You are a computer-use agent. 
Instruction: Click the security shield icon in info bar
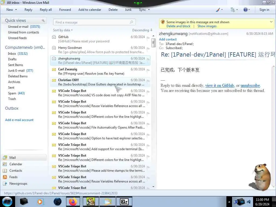point(163,22)
